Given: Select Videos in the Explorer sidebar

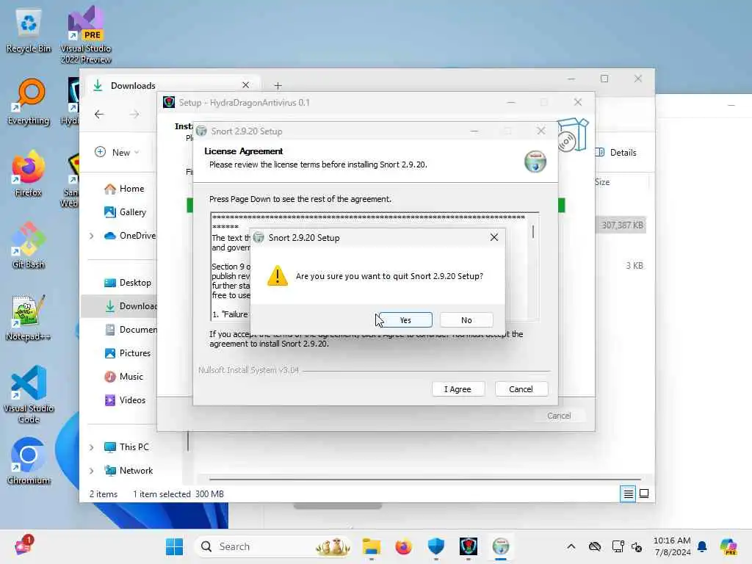Looking at the screenshot, I should pos(125,400).
